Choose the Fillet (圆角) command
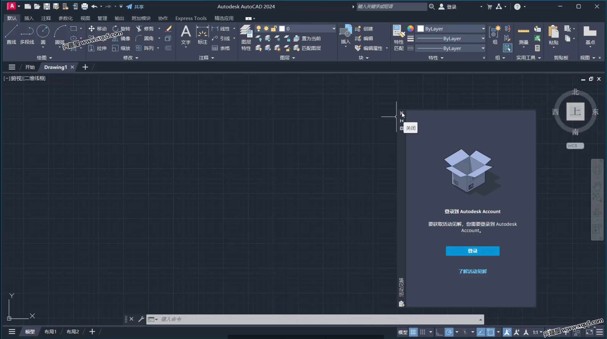This screenshot has height=339, width=607. [145, 38]
